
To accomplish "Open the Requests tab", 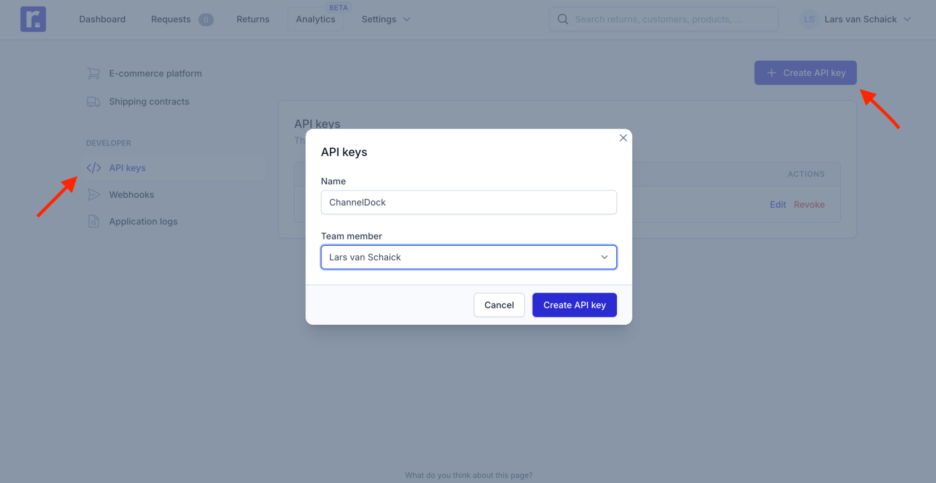I will click(x=171, y=19).
